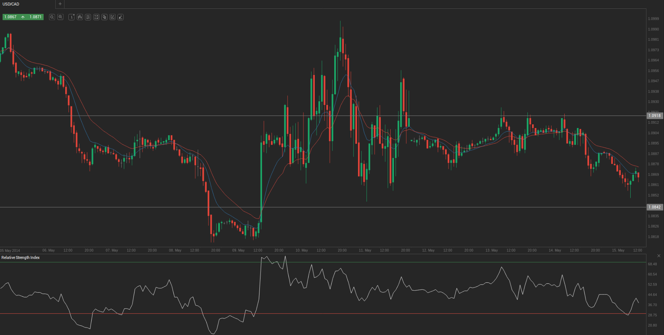Click the '06. May' time axis label
The image size is (664, 335).
tap(48, 251)
